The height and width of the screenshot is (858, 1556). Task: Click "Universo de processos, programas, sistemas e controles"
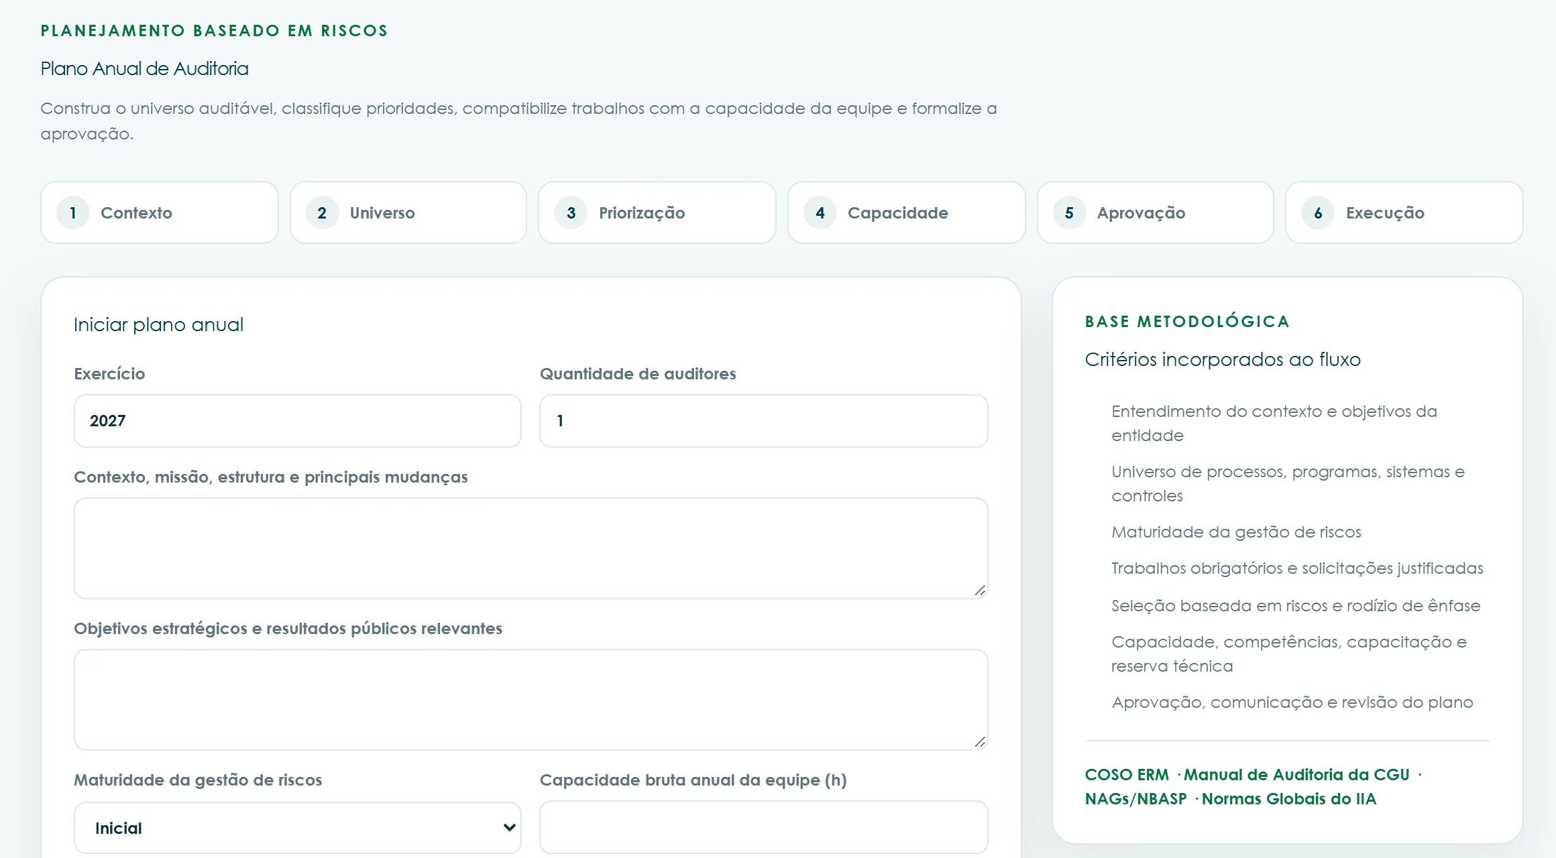1288,484
